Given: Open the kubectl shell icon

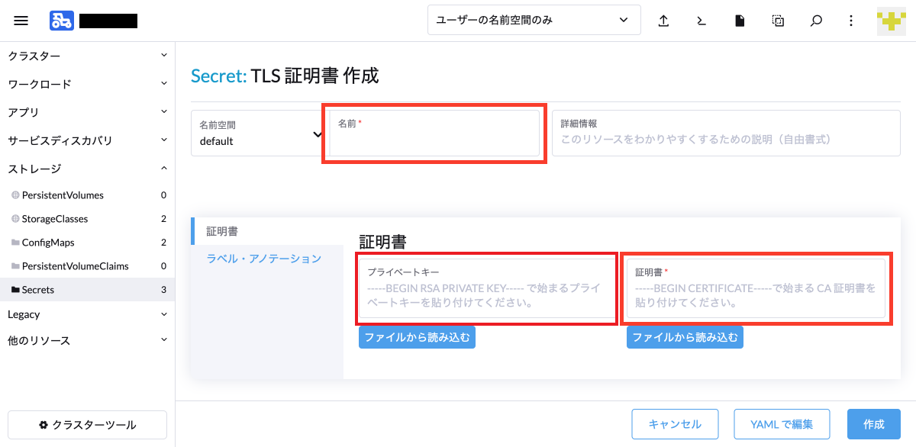Looking at the screenshot, I should point(702,21).
